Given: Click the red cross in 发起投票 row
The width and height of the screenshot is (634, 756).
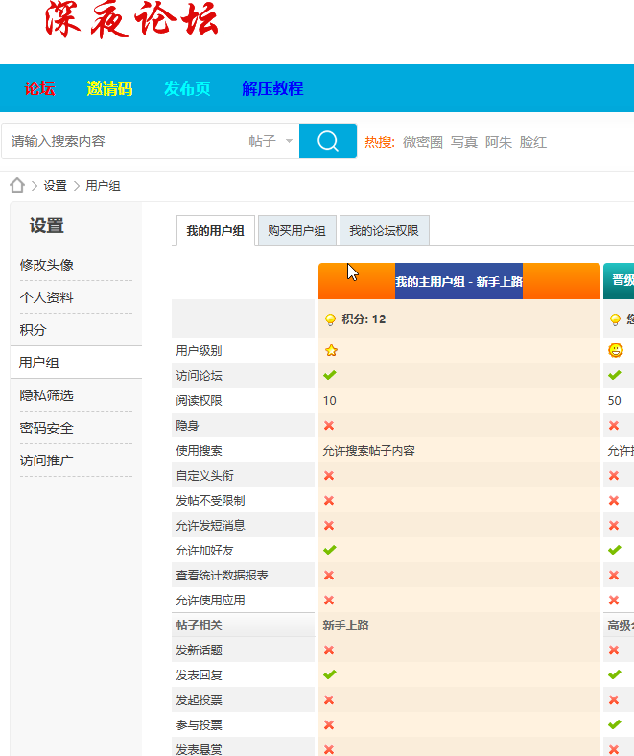Looking at the screenshot, I should point(329,700).
